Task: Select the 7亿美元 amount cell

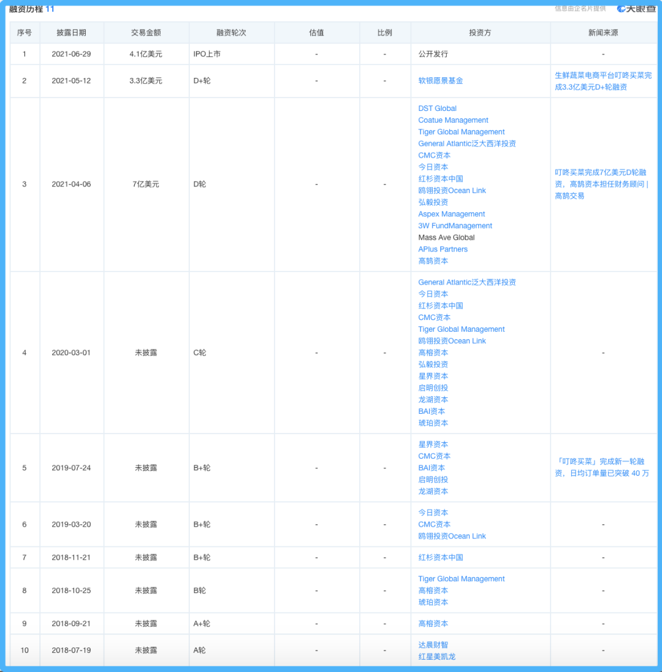Action: (x=146, y=185)
